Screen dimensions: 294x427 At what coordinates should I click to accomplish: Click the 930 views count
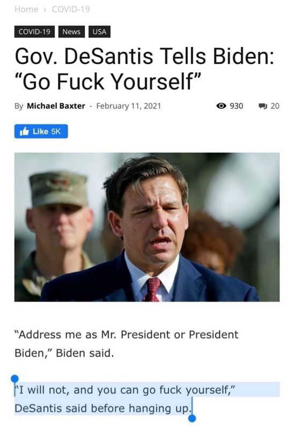pyautogui.click(x=236, y=106)
